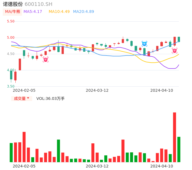Open the MA/牛熊 indicator selector
This screenshot has width=192, height=170.
[13, 12]
